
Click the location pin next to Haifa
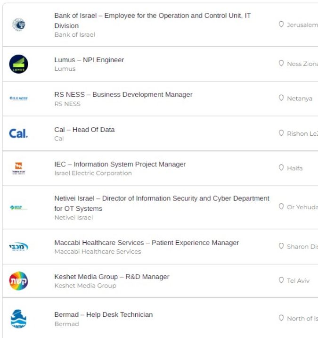(x=281, y=168)
